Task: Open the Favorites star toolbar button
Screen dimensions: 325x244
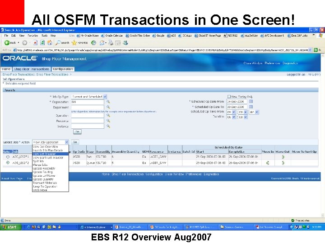Action: tap(79, 43)
